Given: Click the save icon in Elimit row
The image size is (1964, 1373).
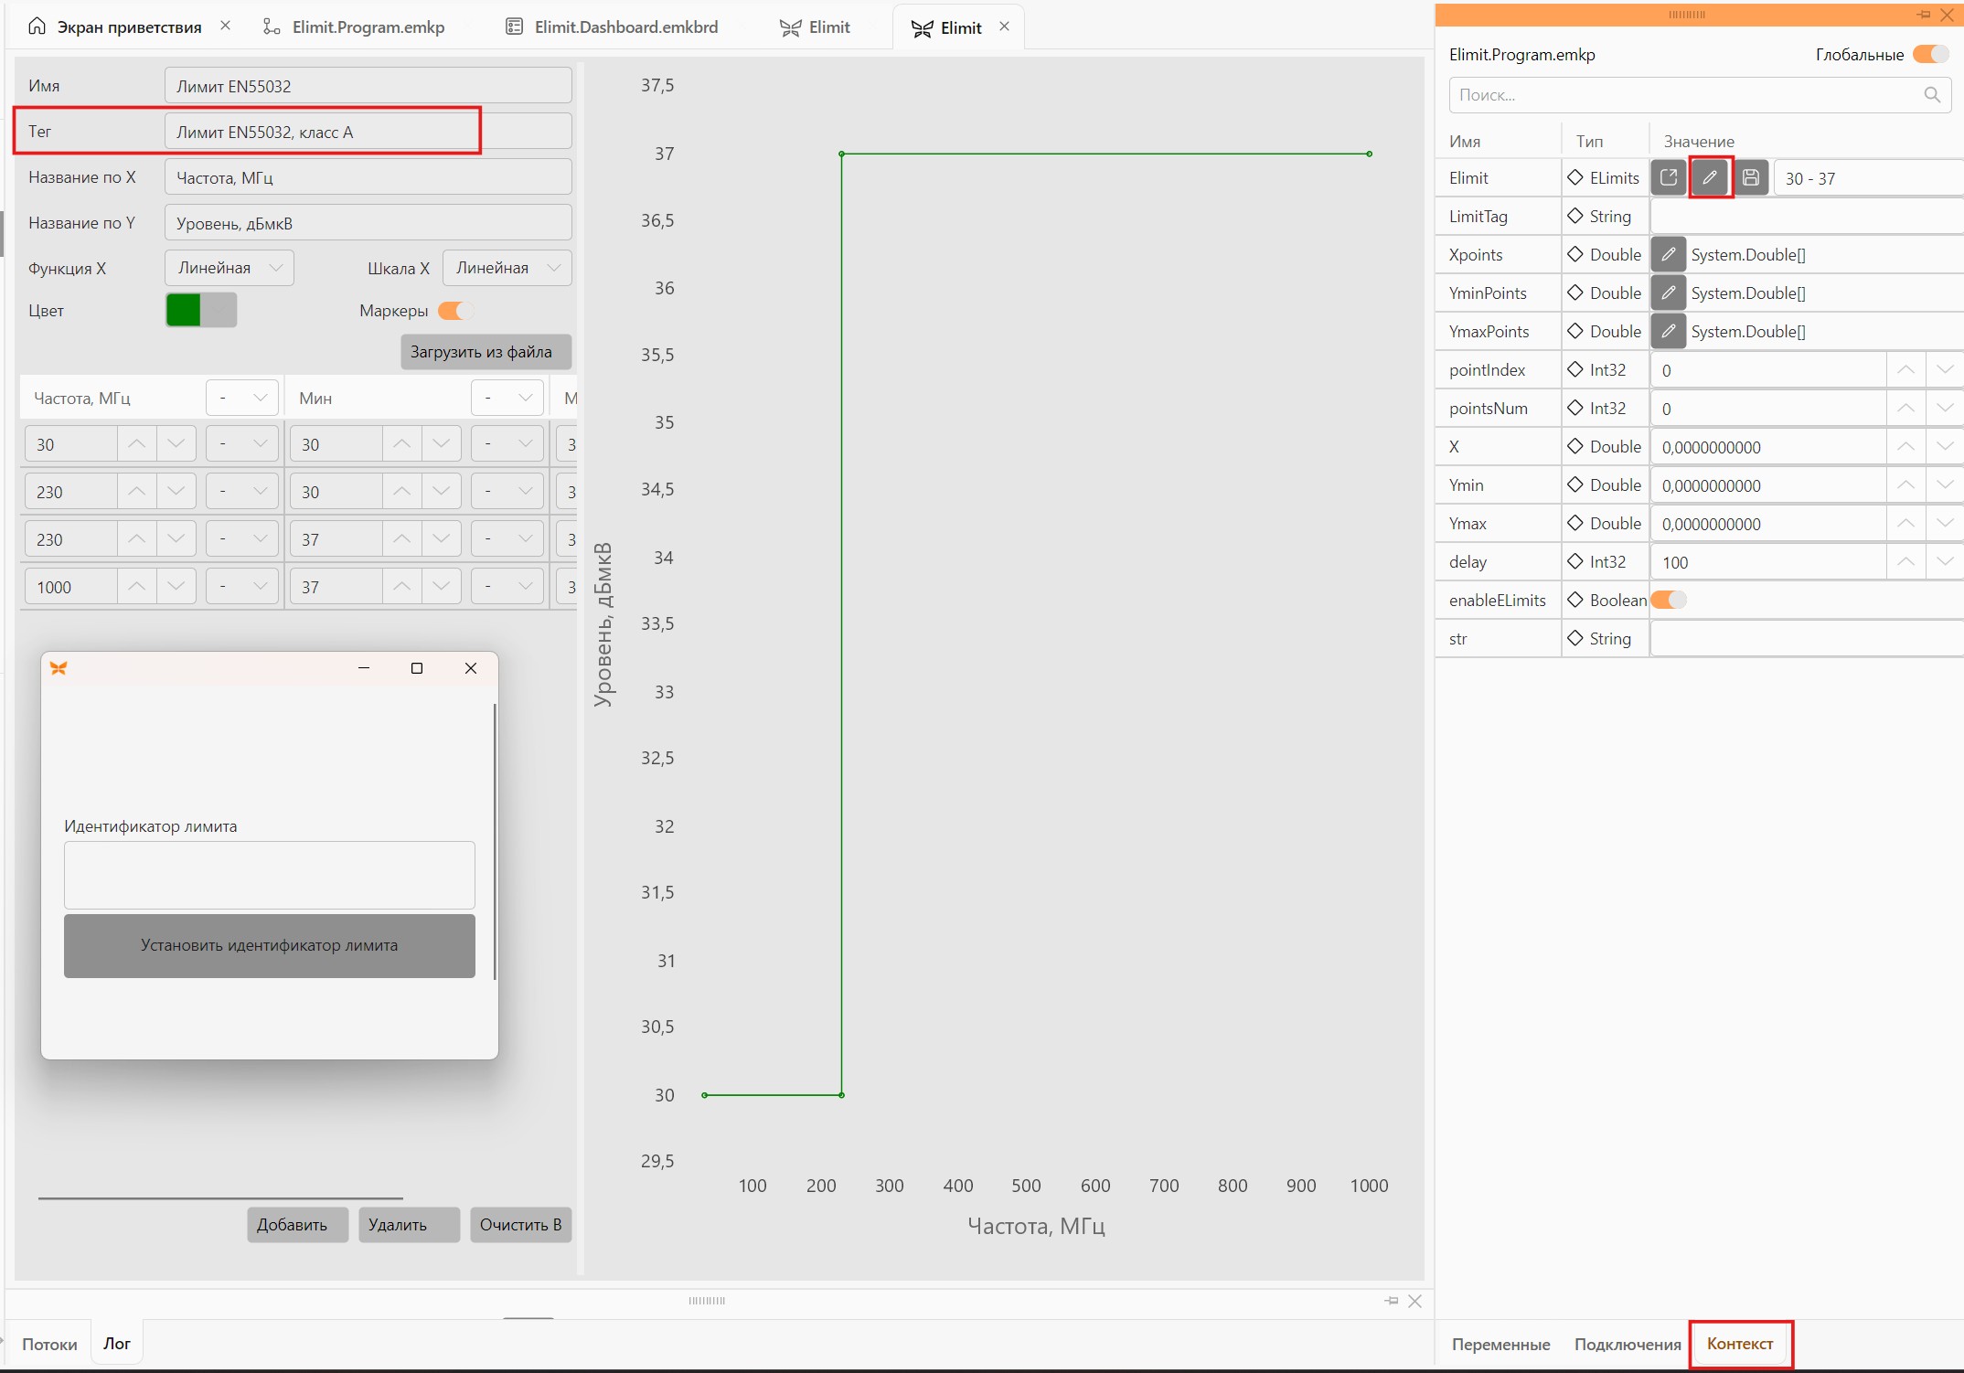Looking at the screenshot, I should [x=1750, y=177].
